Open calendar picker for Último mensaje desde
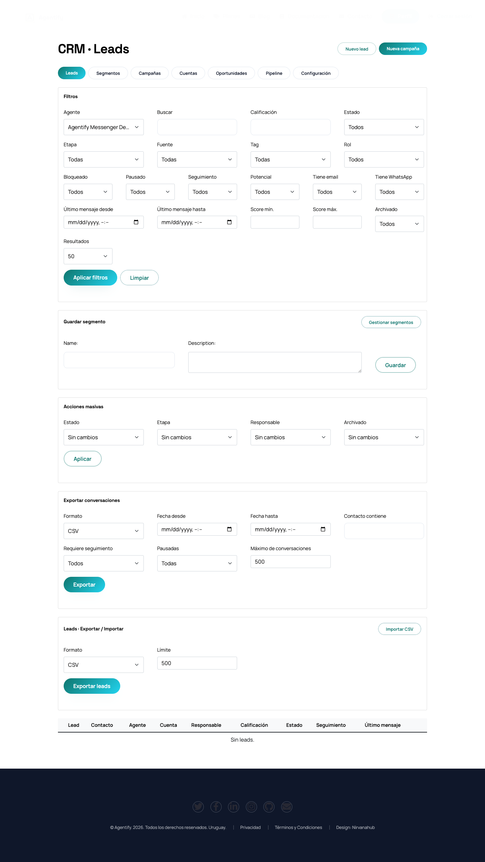 coord(136,222)
